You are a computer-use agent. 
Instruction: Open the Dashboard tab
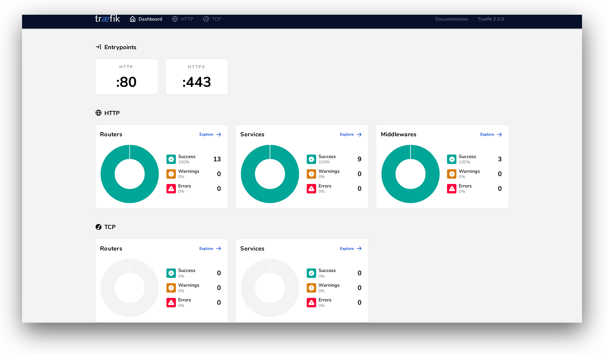click(x=146, y=19)
